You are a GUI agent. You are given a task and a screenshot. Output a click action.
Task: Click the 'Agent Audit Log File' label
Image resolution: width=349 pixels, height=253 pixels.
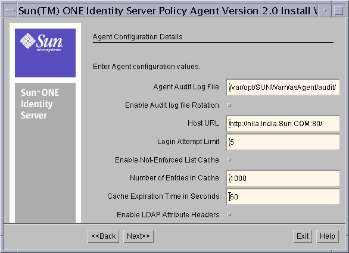click(x=186, y=87)
